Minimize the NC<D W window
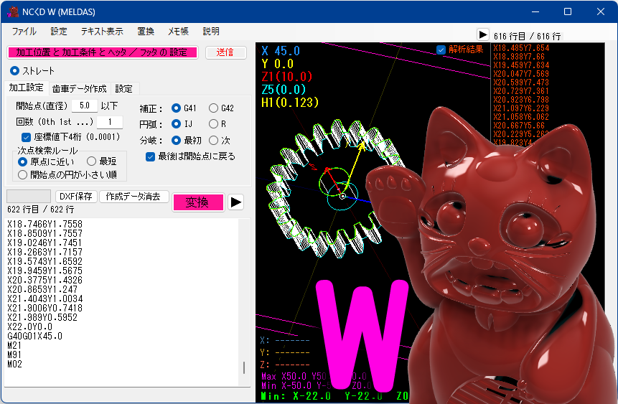618x404 pixels. 535,11
